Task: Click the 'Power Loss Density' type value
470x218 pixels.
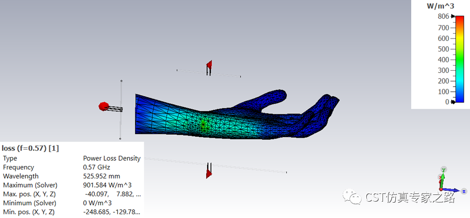Action: click(x=111, y=158)
